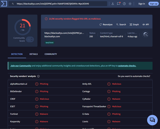Click the truncated URL in summary panel

pyautogui.click(x=64, y=33)
